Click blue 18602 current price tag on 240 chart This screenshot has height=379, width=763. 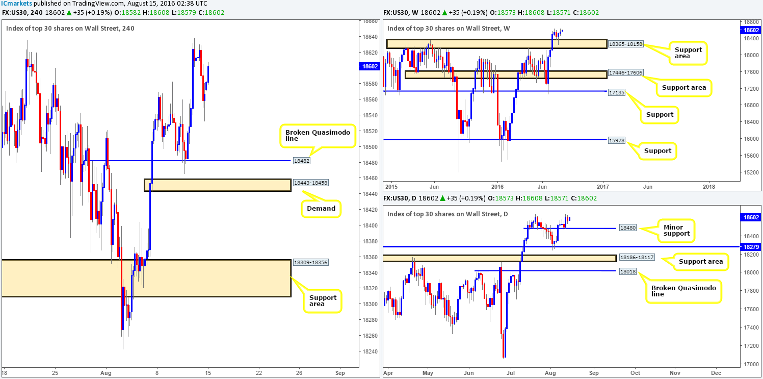[369, 66]
